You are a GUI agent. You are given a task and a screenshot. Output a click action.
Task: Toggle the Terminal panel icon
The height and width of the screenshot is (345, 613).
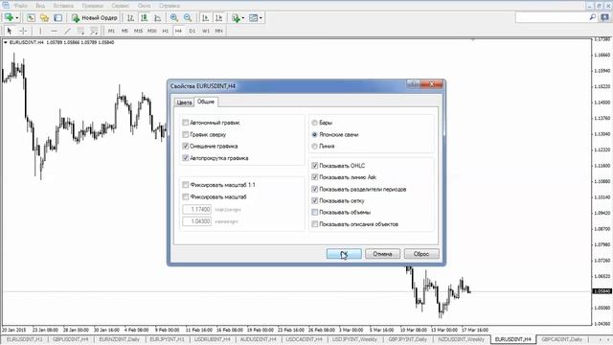tap(57, 17)
